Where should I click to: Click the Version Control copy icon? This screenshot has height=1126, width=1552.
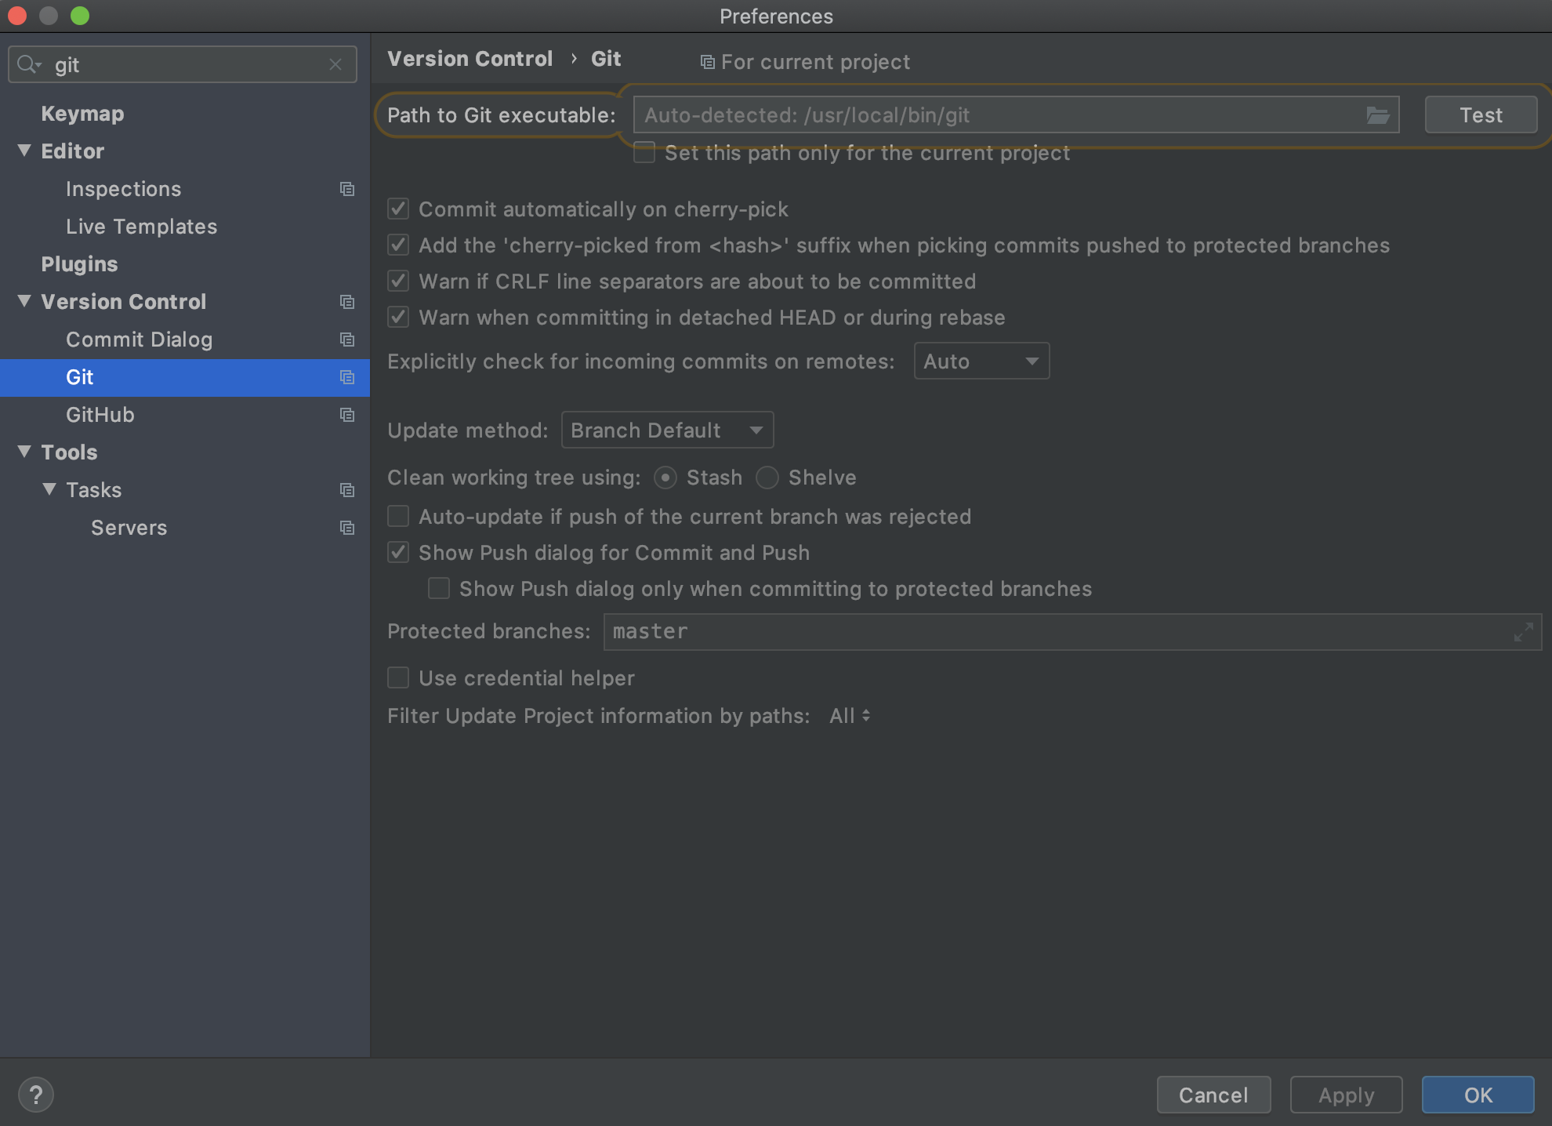(x=347, y=301)
